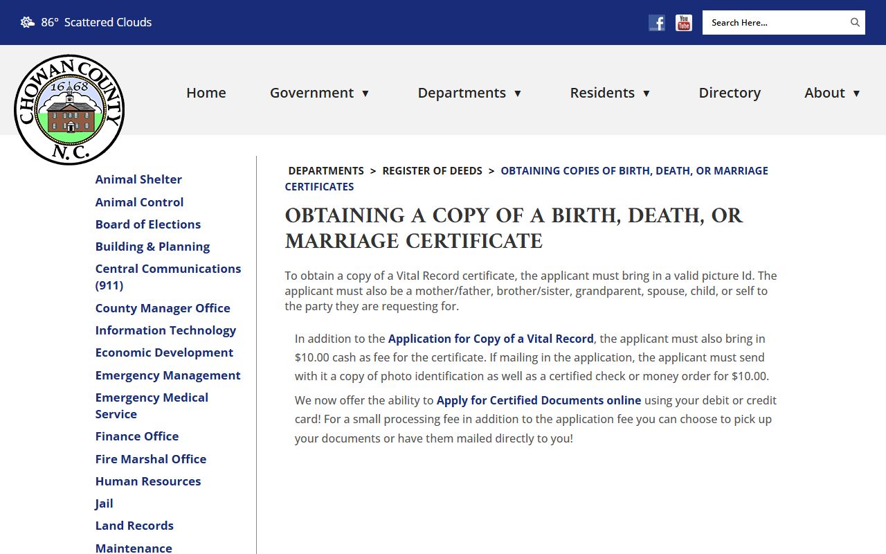Open Land Records page

point(134,526)
